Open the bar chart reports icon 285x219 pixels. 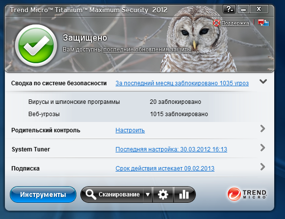pyautogui.click(x=184, y=195)
